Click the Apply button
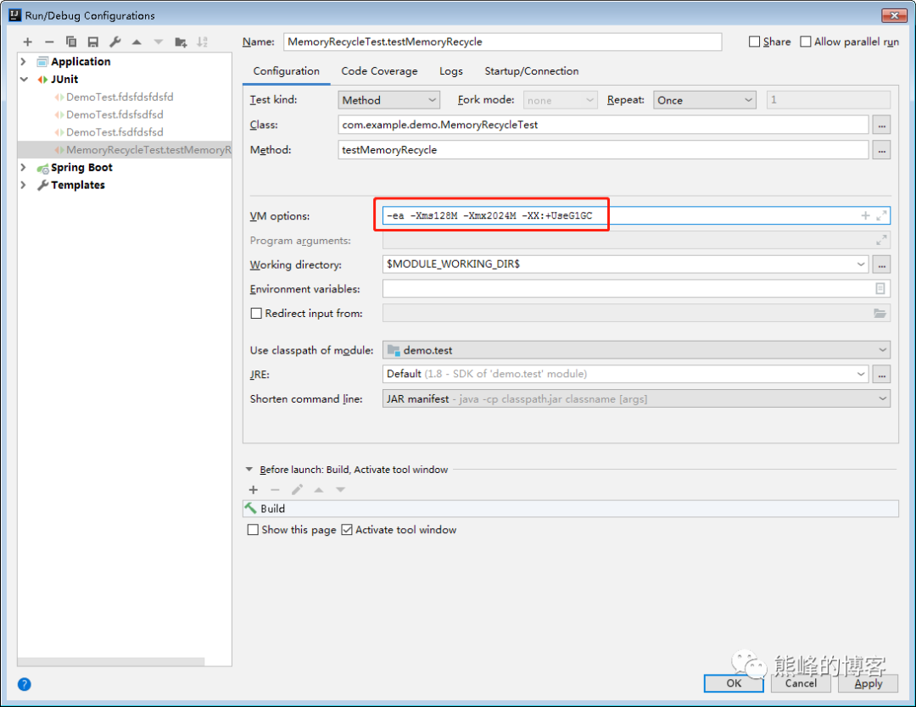916x707 pixels. click(x=869, y=683)
